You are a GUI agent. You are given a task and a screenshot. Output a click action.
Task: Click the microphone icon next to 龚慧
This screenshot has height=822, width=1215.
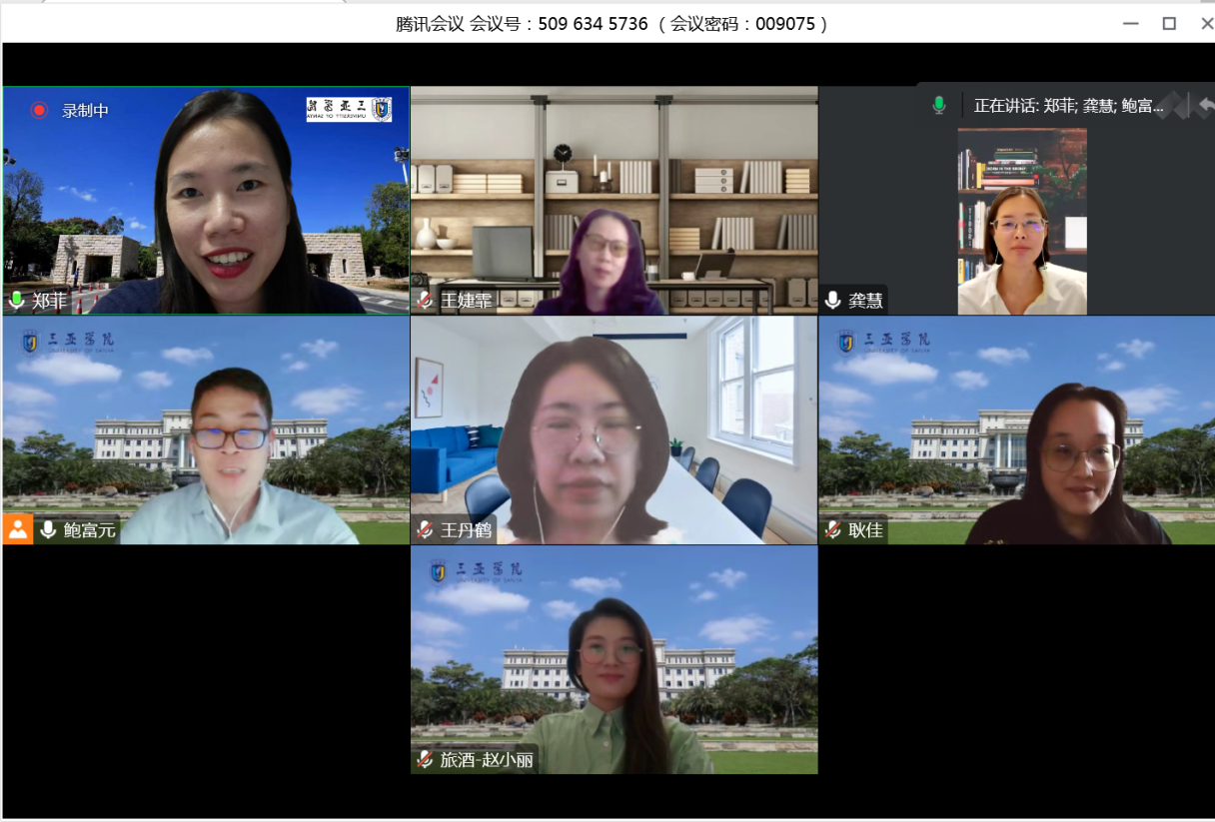click(x=832, y=301)
